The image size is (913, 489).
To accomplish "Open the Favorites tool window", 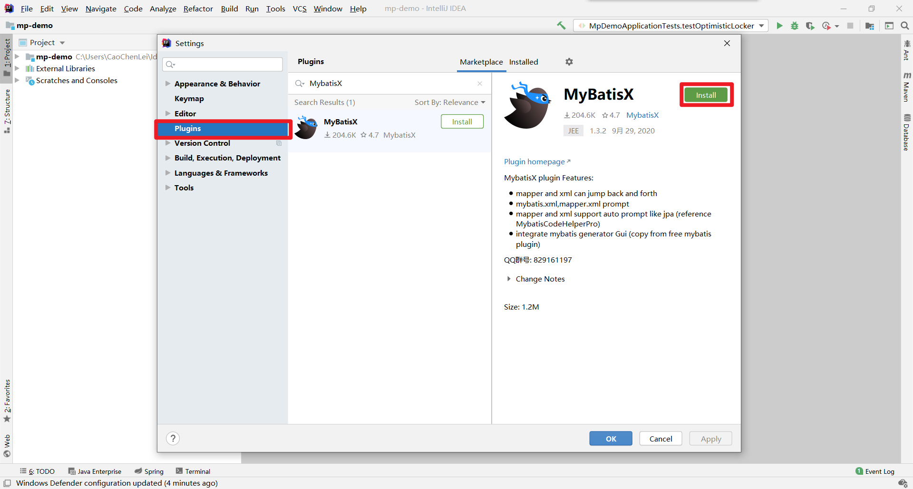I will coord(7,401).
